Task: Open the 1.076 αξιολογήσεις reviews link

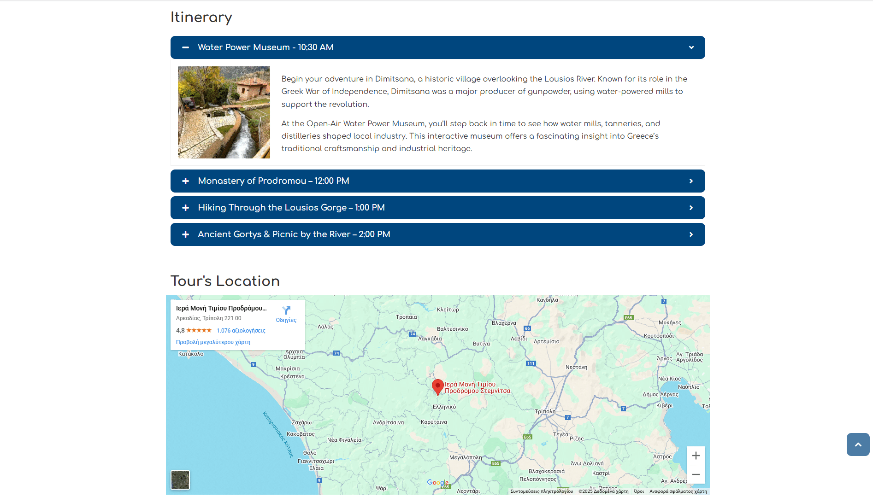Action: click(x=241, y=331)
